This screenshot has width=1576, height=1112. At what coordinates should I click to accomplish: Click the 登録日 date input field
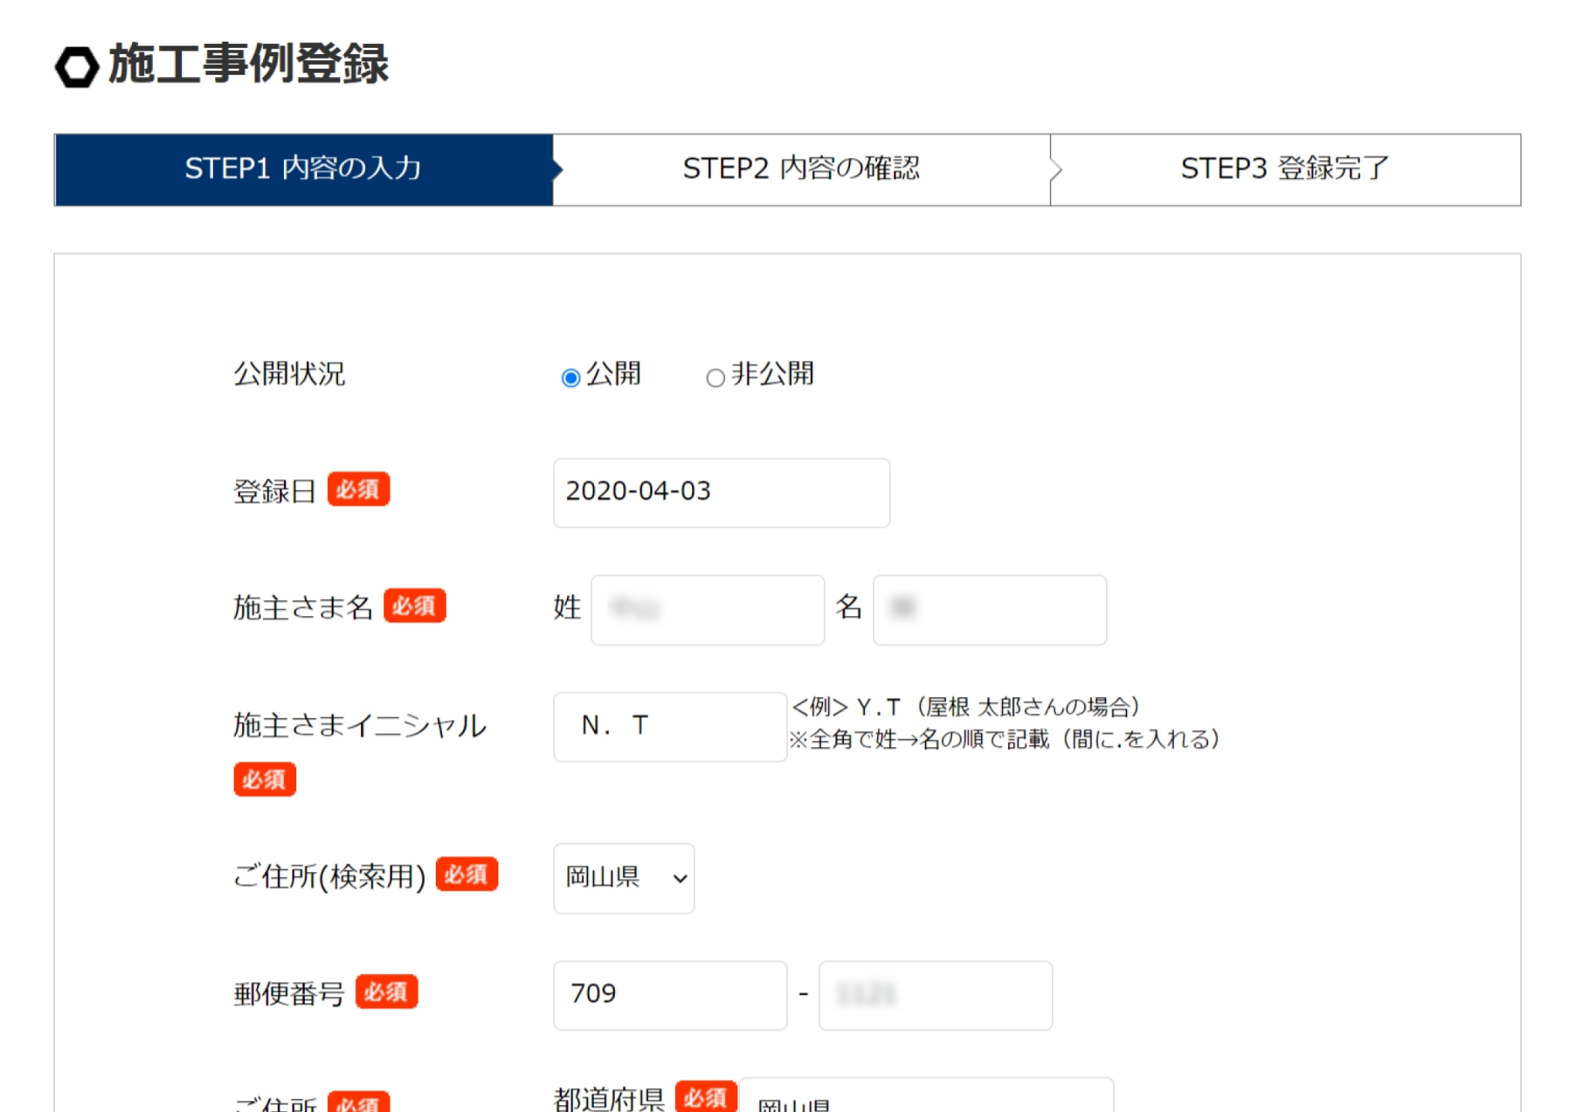721,493
